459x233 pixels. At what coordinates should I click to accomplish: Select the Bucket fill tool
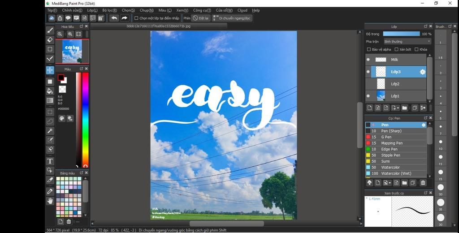click(x=50, y=91)
